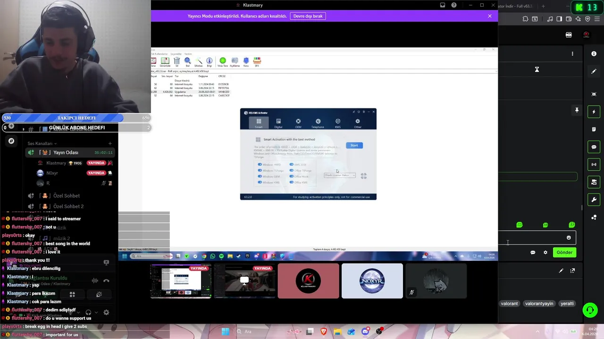
Task: Click the Bul magnifier icon in the archive toolbar
Action: 187,62
